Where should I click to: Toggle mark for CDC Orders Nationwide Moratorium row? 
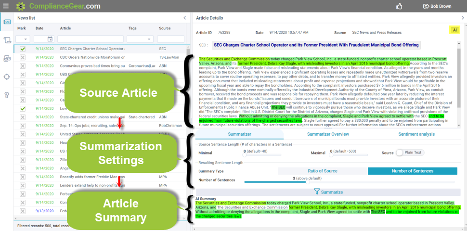23,57
